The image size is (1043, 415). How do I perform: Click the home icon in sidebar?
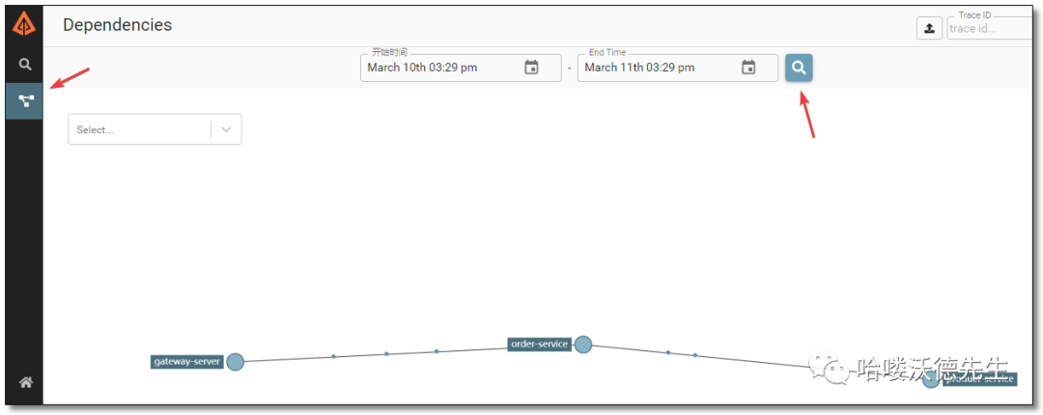(25, 383)
